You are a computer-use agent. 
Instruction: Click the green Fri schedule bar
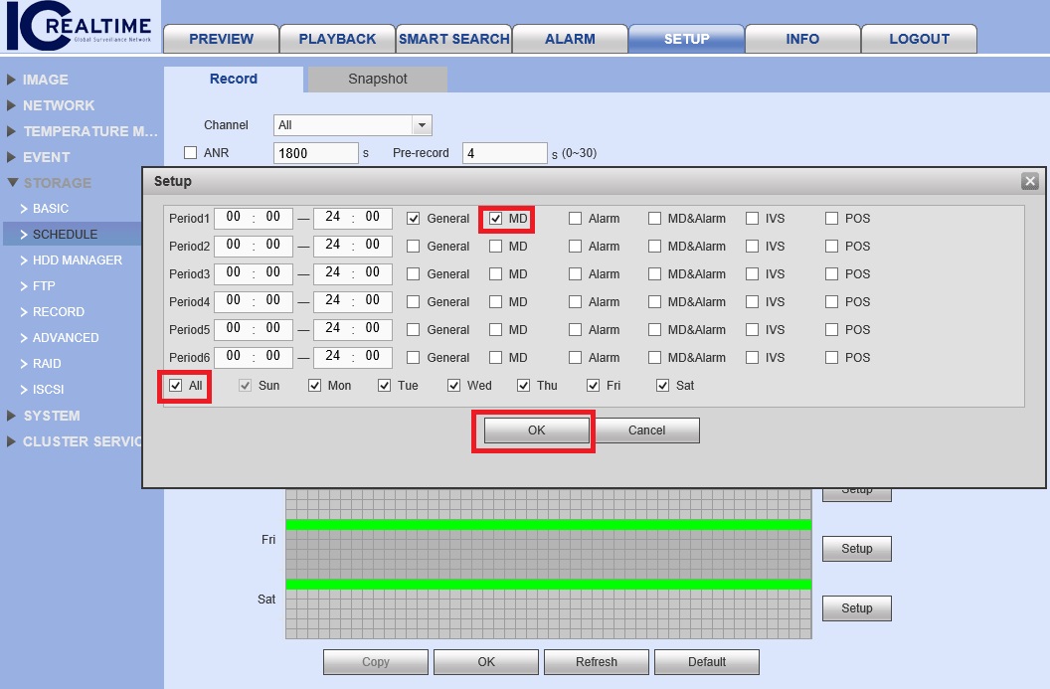(548, 524)
